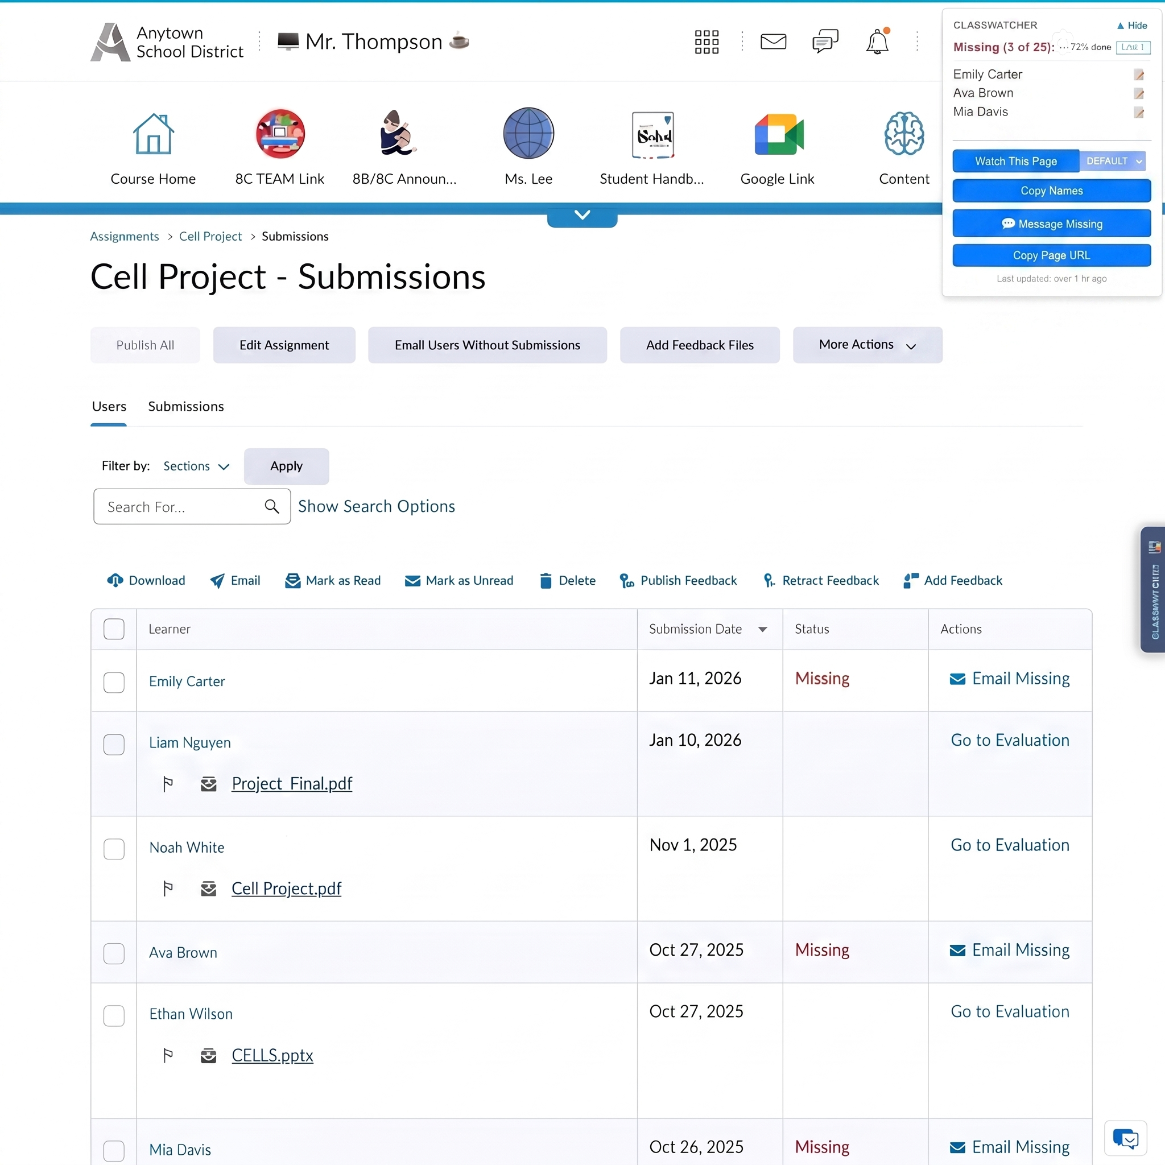The image size is (1165, 1165).
Task: Go to Assignments breadcrumb
Action: pos(124,237)
